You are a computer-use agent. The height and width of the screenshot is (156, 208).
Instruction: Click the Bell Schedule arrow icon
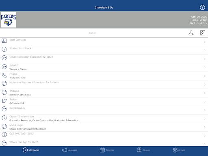[4, 109]
